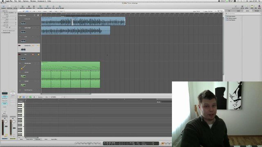Click the first green drum track instrument icon

[23, 76]
